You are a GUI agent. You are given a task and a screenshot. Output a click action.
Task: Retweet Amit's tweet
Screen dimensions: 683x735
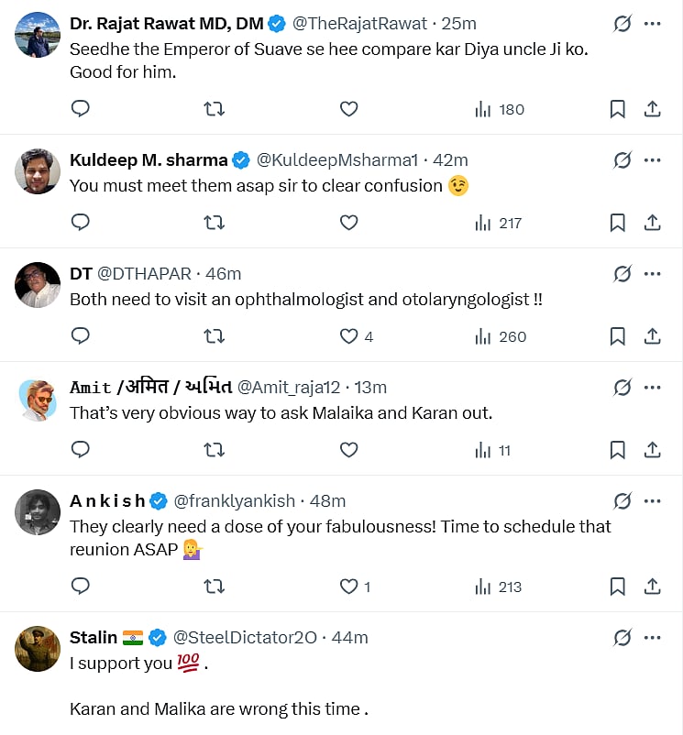(x=214, y=450)
